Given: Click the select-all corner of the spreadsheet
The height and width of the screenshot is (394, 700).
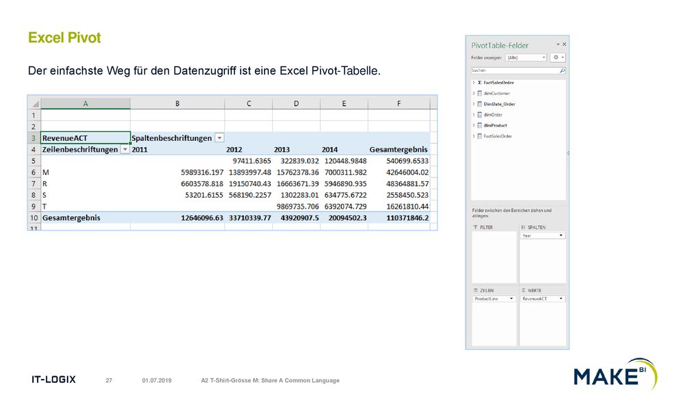Looking at the screenshot, I should pyautogui.click(x=35, y=104).
